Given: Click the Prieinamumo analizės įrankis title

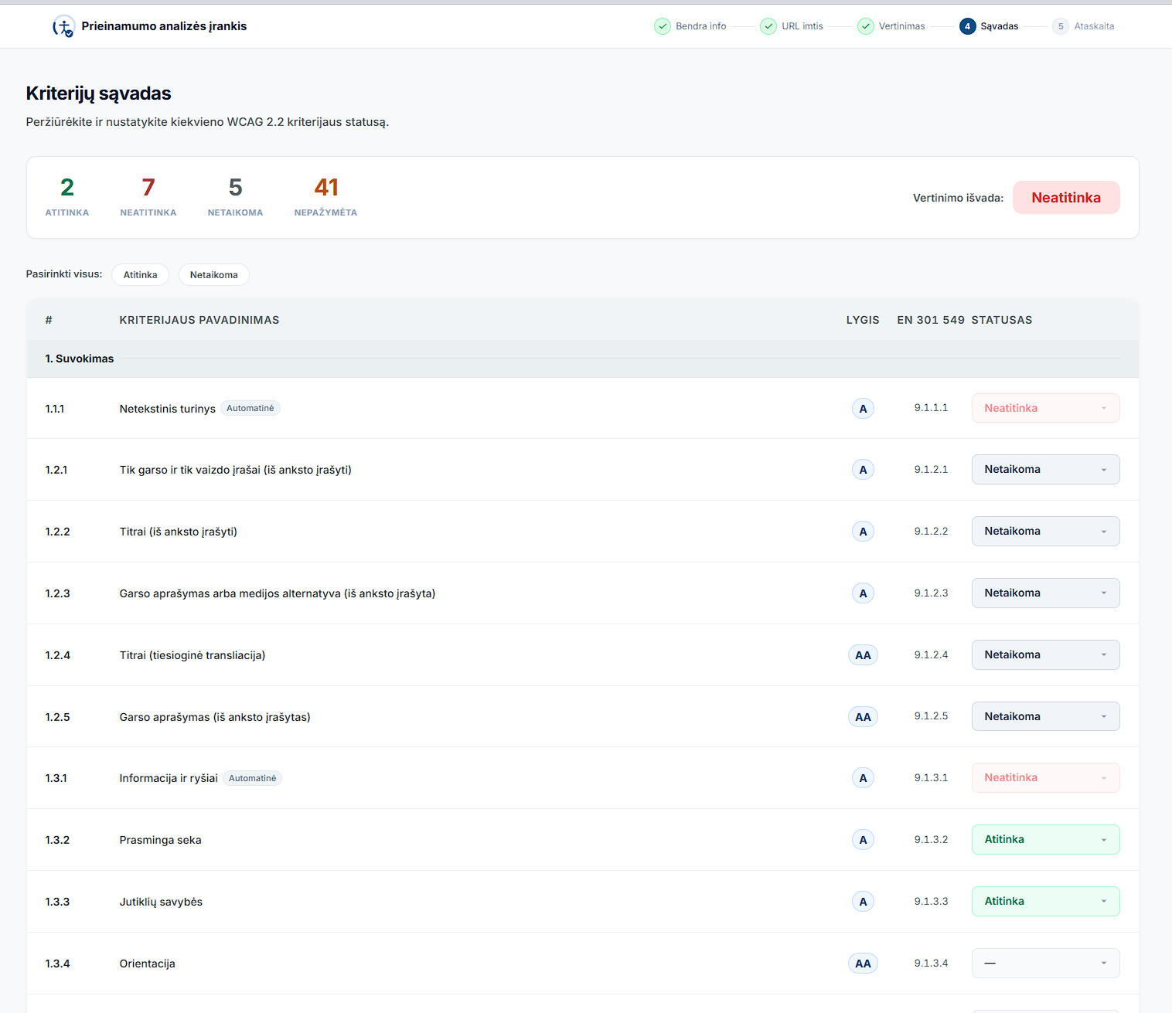Looking at the screenshot, I should click(x=164, y=26).
